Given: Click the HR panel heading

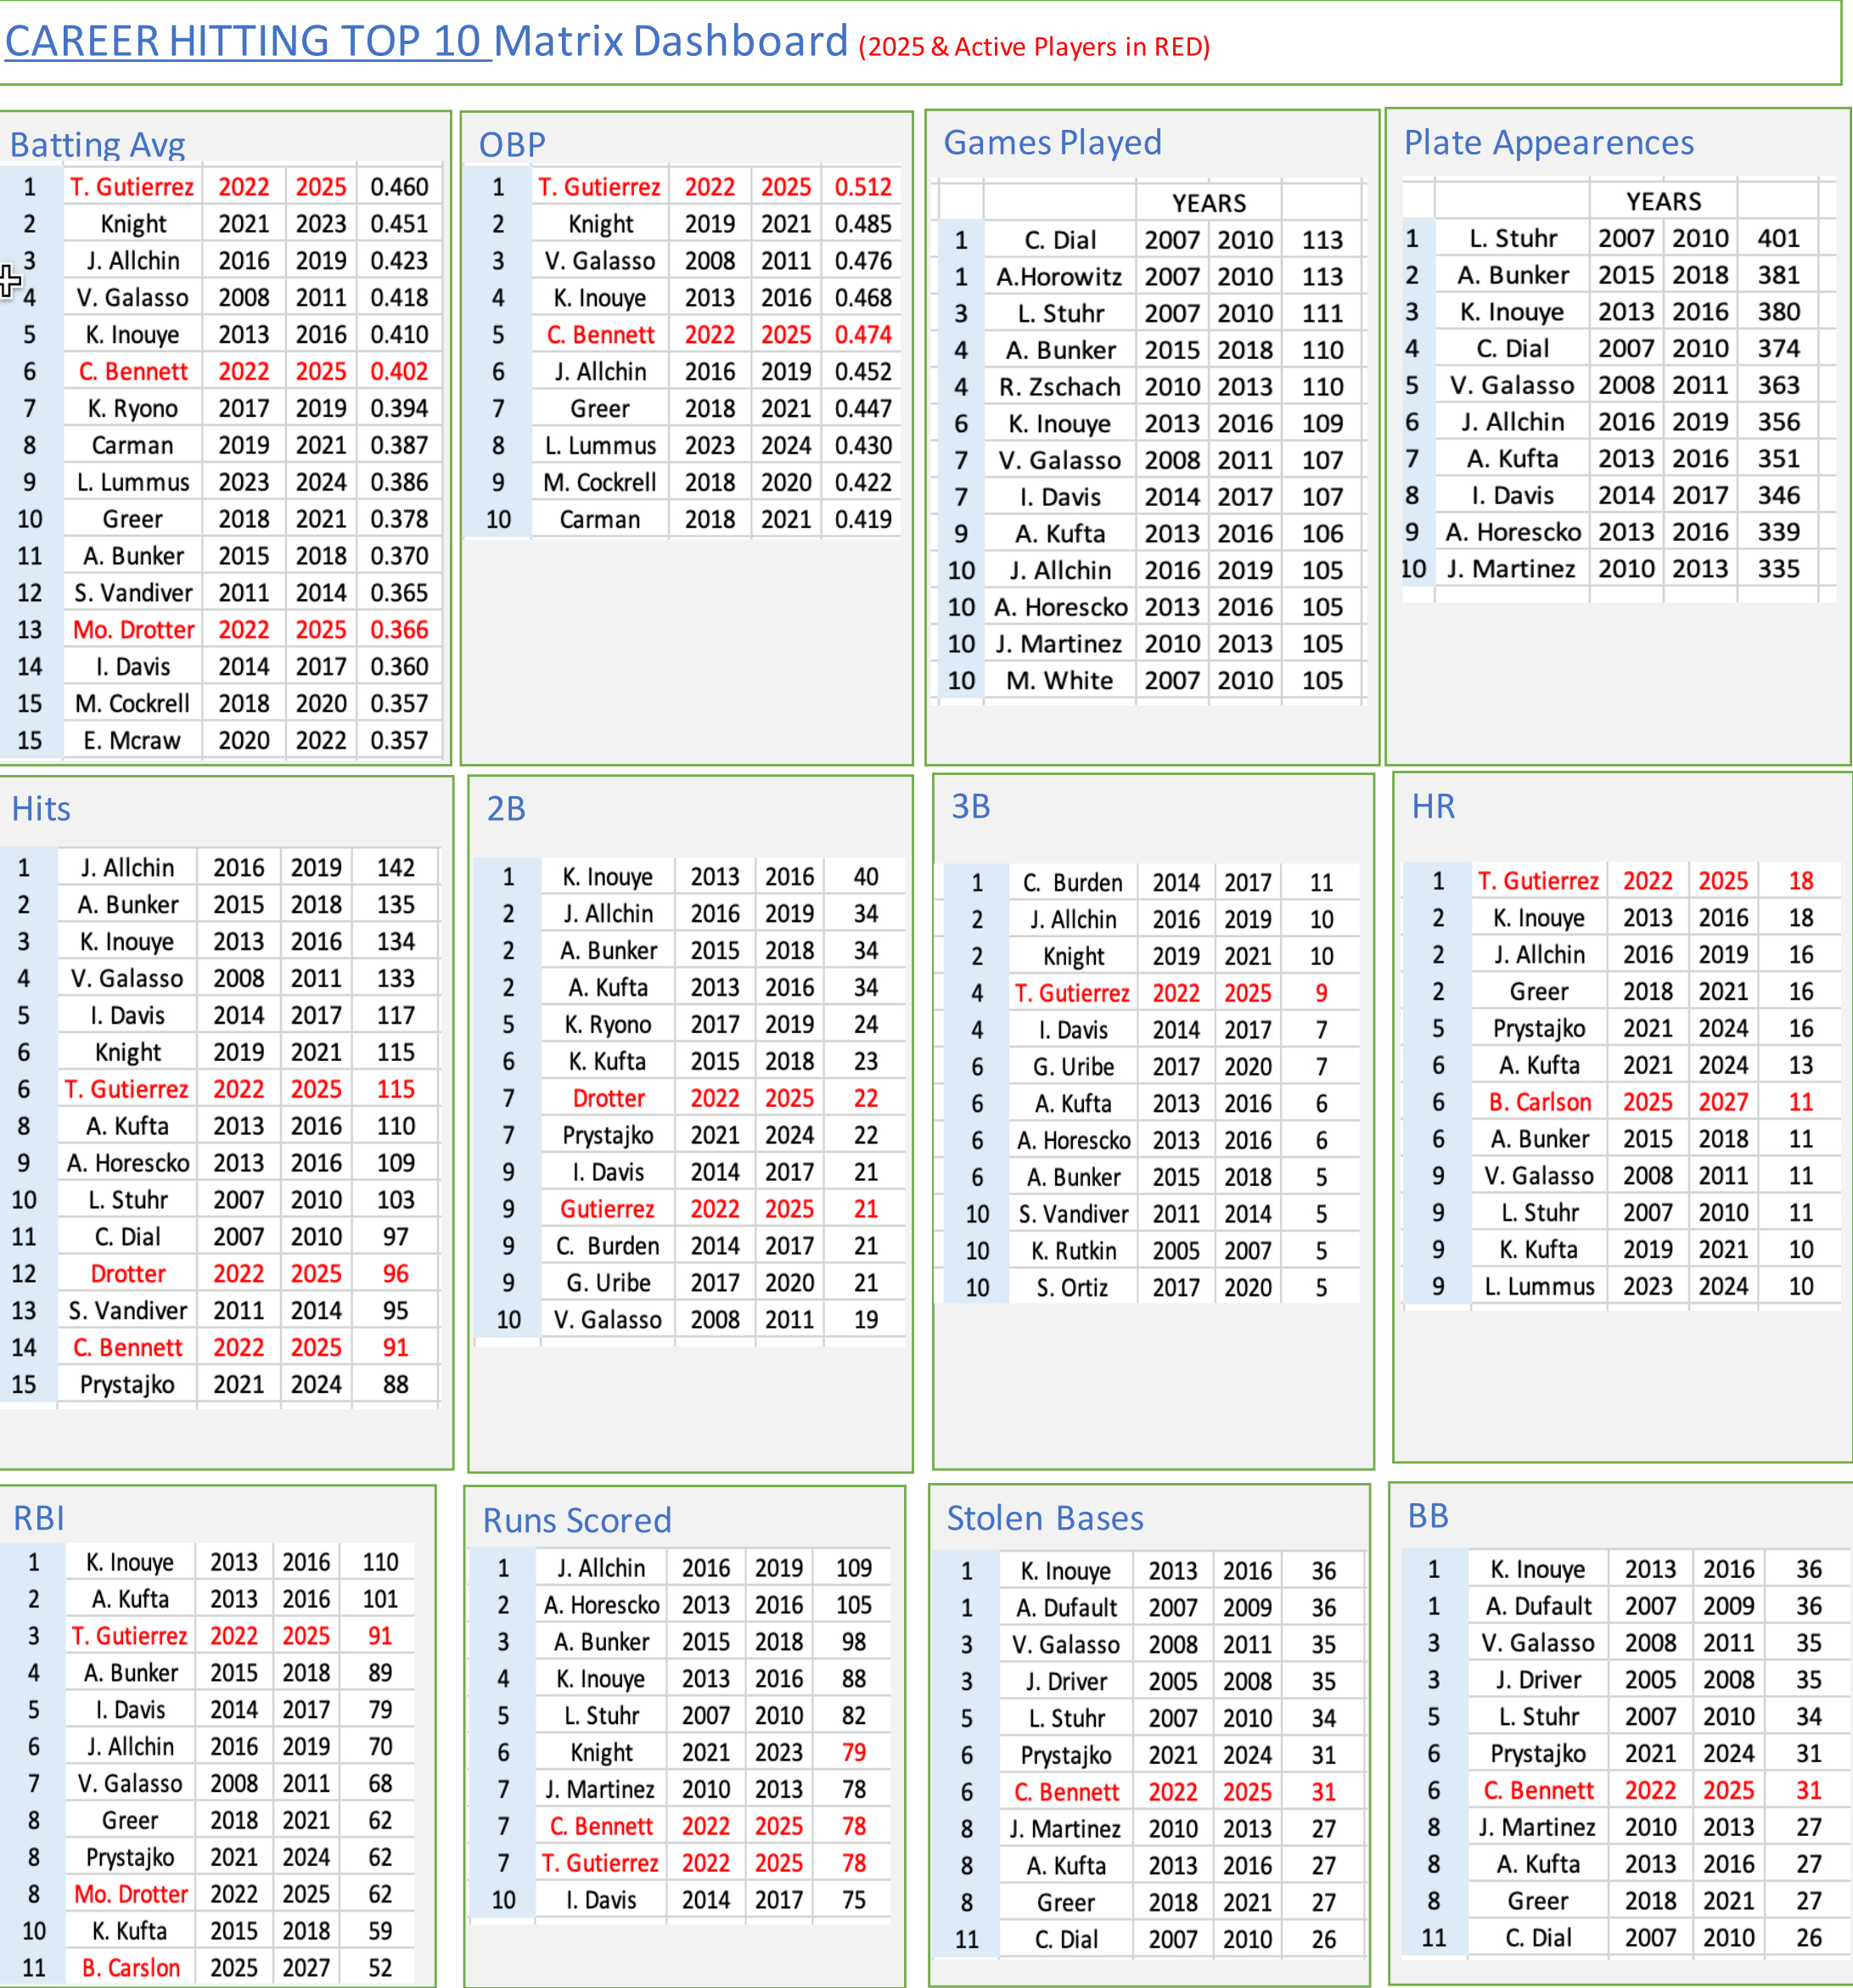Looking at the screenshot, I should 1432,807.
